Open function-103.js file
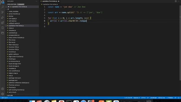181x102 pixels. (14, 49)
